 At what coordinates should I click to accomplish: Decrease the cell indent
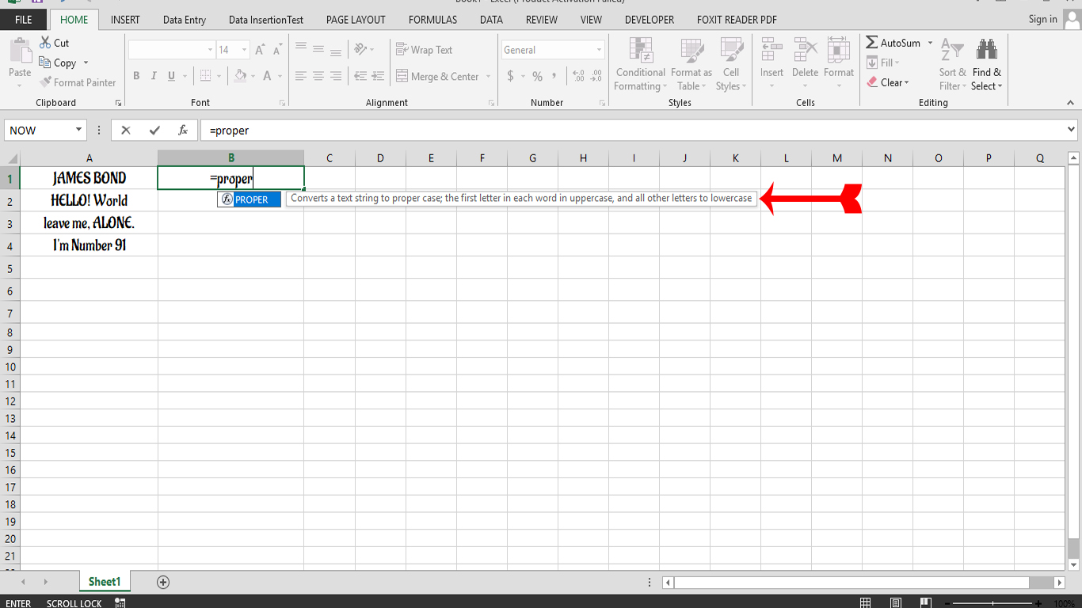point(360,76)
